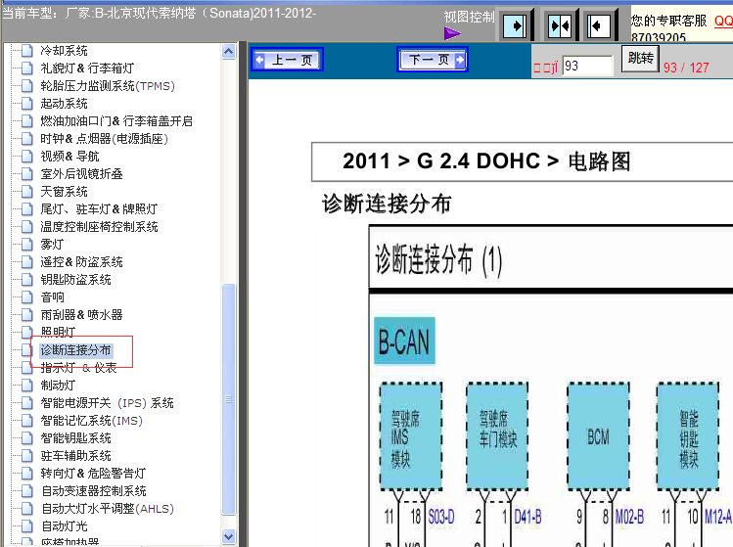Go to previous page with 上一页 button

[x=287, y=60]
